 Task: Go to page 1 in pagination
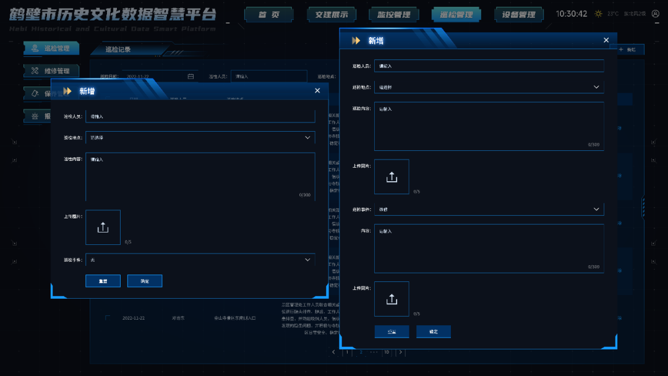tap(347, 352)
